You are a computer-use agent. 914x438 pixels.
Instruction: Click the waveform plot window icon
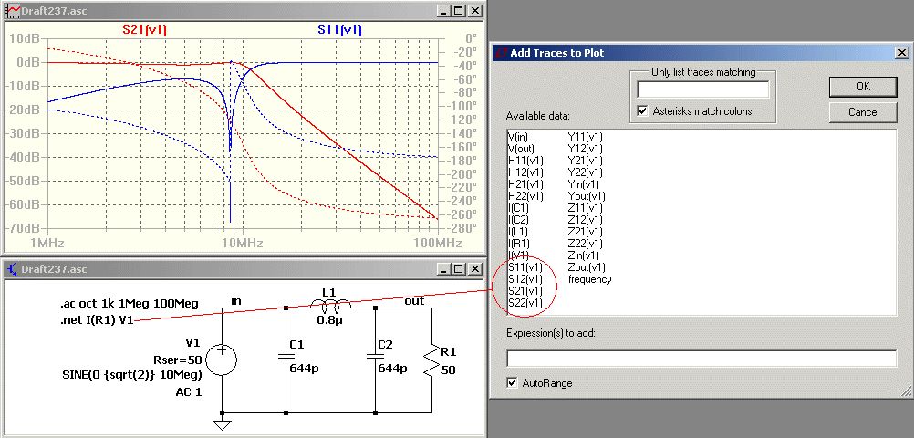(13, 11)
